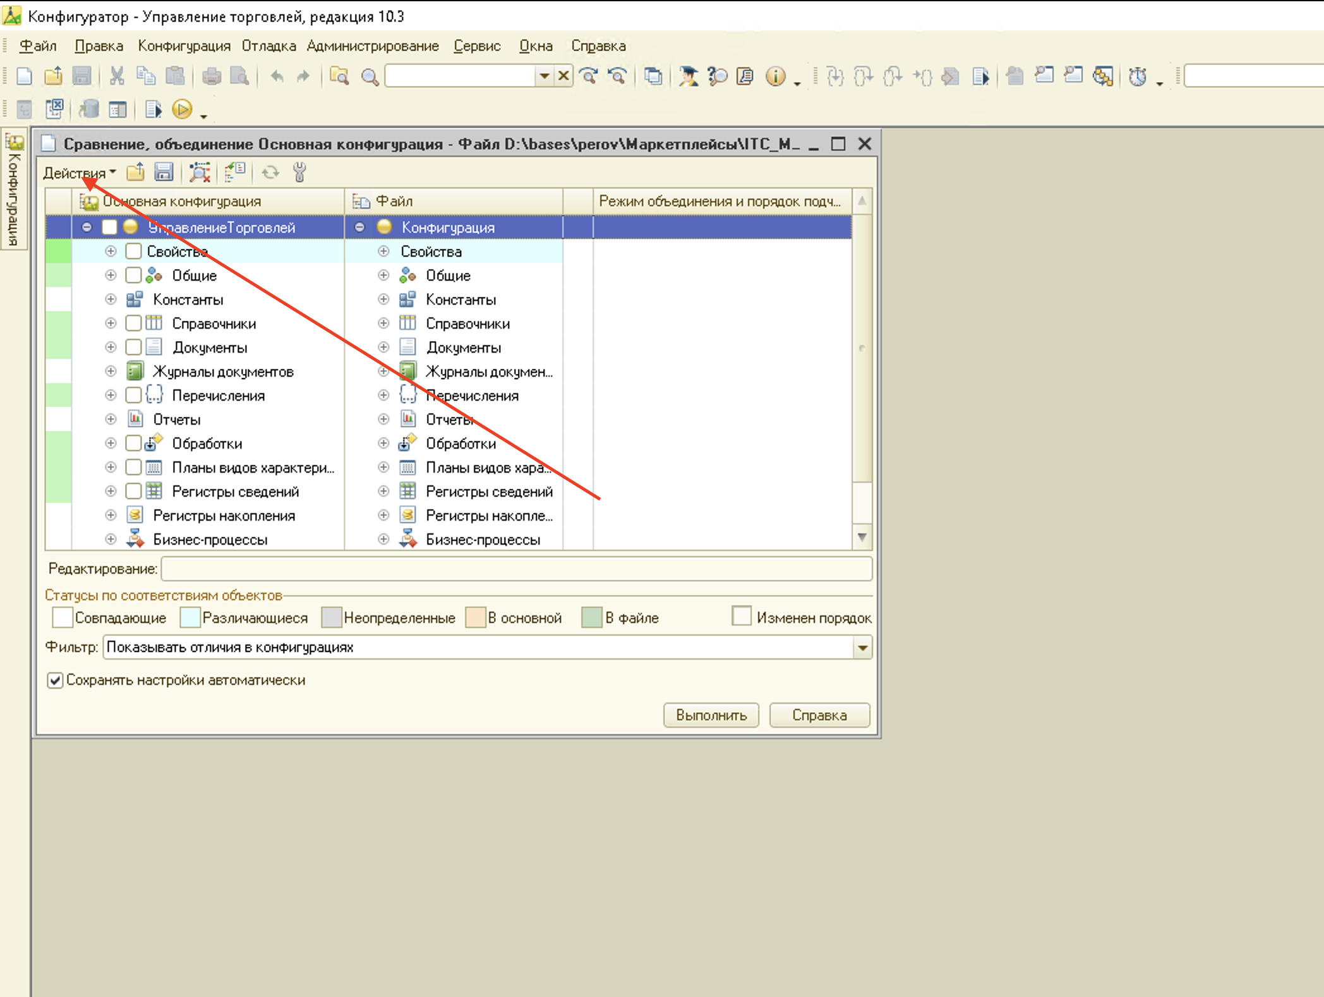The width and height of the screenshot is (1324, 997).
Task: Click the wrench settings icon in comparison window
Action: [299, 172]
